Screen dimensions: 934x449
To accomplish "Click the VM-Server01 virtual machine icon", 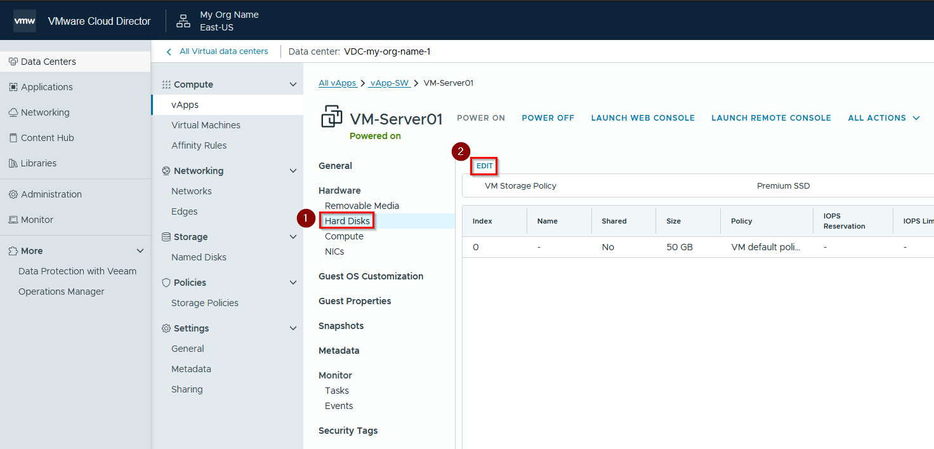I will [332, 117].
